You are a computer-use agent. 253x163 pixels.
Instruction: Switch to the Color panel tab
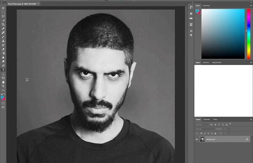point(198,5)
